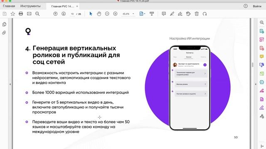Viewport: 266px width, 149px height.
Task: Select the highlighter pen tool
Action: [x=172, y=14]
